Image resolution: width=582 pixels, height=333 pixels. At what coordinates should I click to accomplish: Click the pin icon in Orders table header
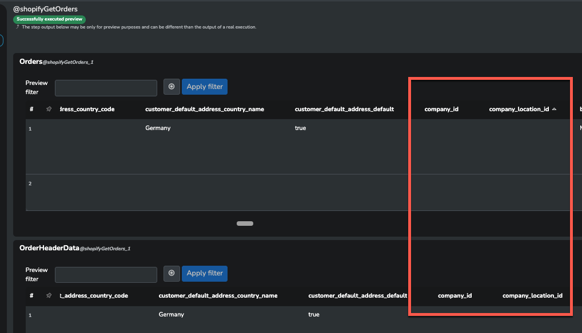pyautogui.click(x=49, y=109)
